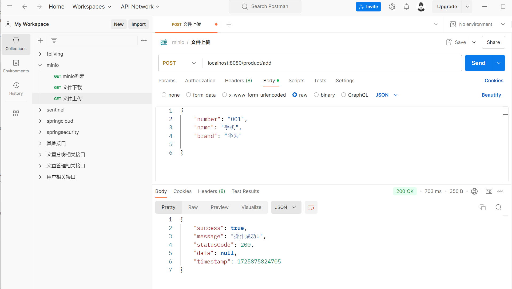
Task: Search within the response body icon
Action: [x=499, y=207]
